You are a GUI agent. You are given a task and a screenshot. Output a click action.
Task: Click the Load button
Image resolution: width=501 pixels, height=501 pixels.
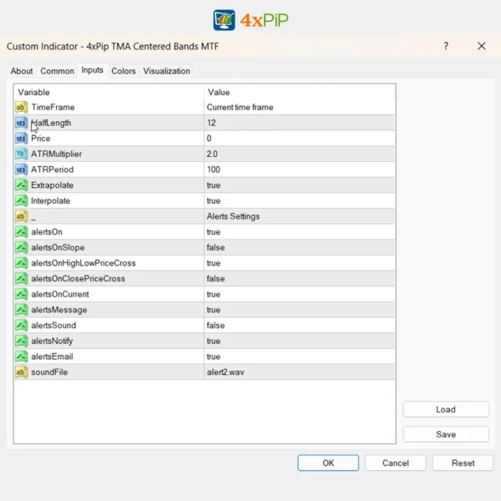(x=446, y=409)
